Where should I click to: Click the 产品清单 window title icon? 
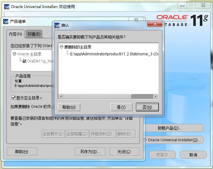click(6, 22)
